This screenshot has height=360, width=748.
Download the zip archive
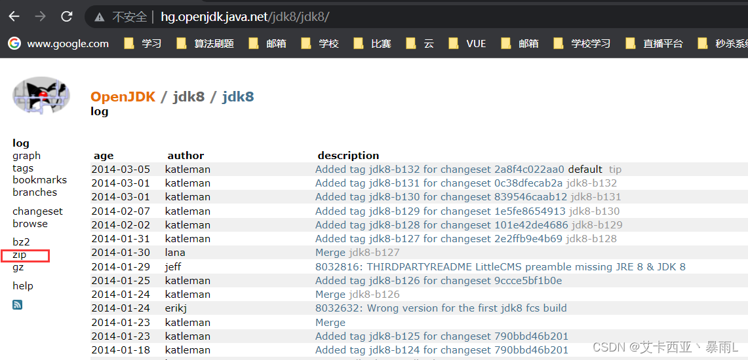20,255
